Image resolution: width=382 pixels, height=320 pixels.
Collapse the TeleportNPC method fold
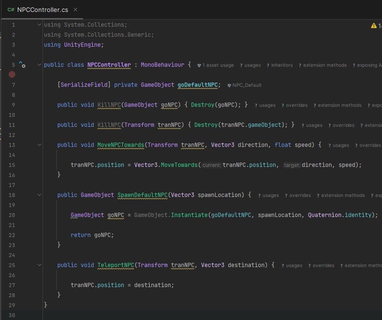click(x=39, y=265)
